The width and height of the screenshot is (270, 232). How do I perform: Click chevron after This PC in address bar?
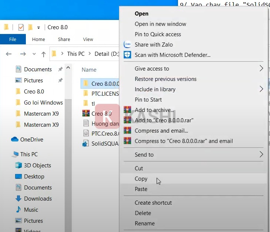point(90,54)
